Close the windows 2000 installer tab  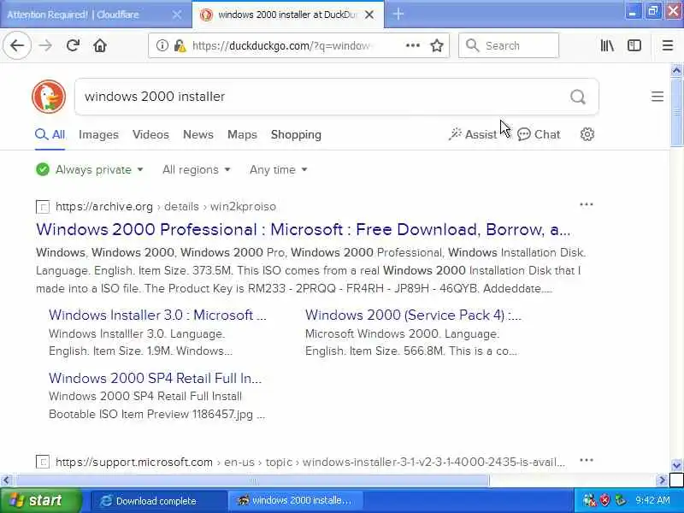click(369, 15)
